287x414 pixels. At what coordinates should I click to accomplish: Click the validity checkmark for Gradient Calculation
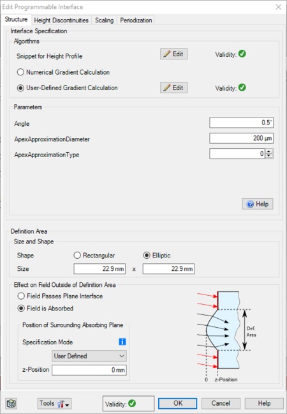(x=242, y=88)
